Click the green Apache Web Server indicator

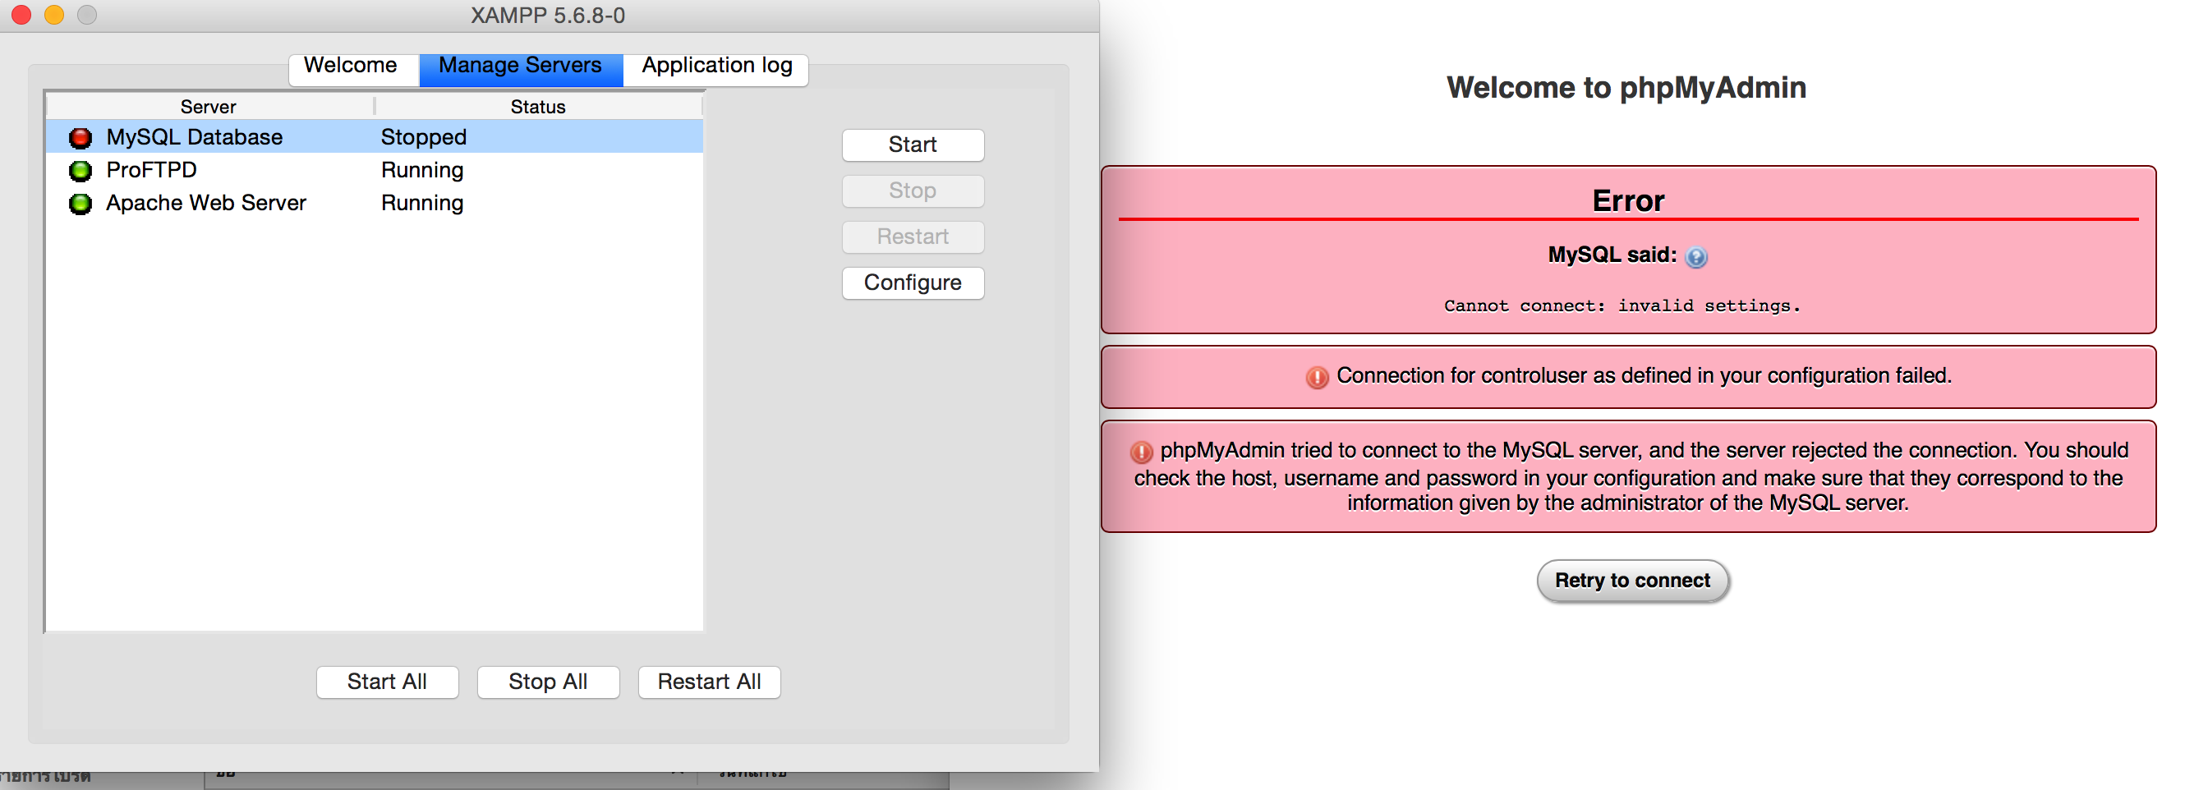80,204
